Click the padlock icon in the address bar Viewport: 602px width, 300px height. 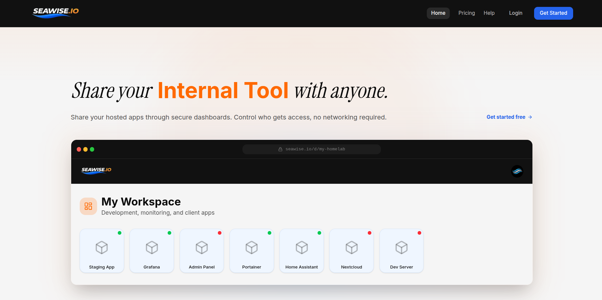(280, 149)
